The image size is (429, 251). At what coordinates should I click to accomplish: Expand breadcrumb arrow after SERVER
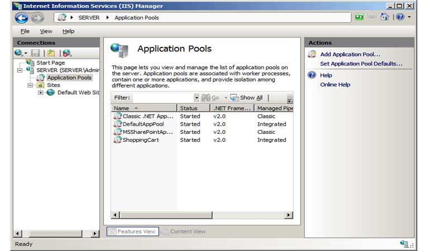107,17
